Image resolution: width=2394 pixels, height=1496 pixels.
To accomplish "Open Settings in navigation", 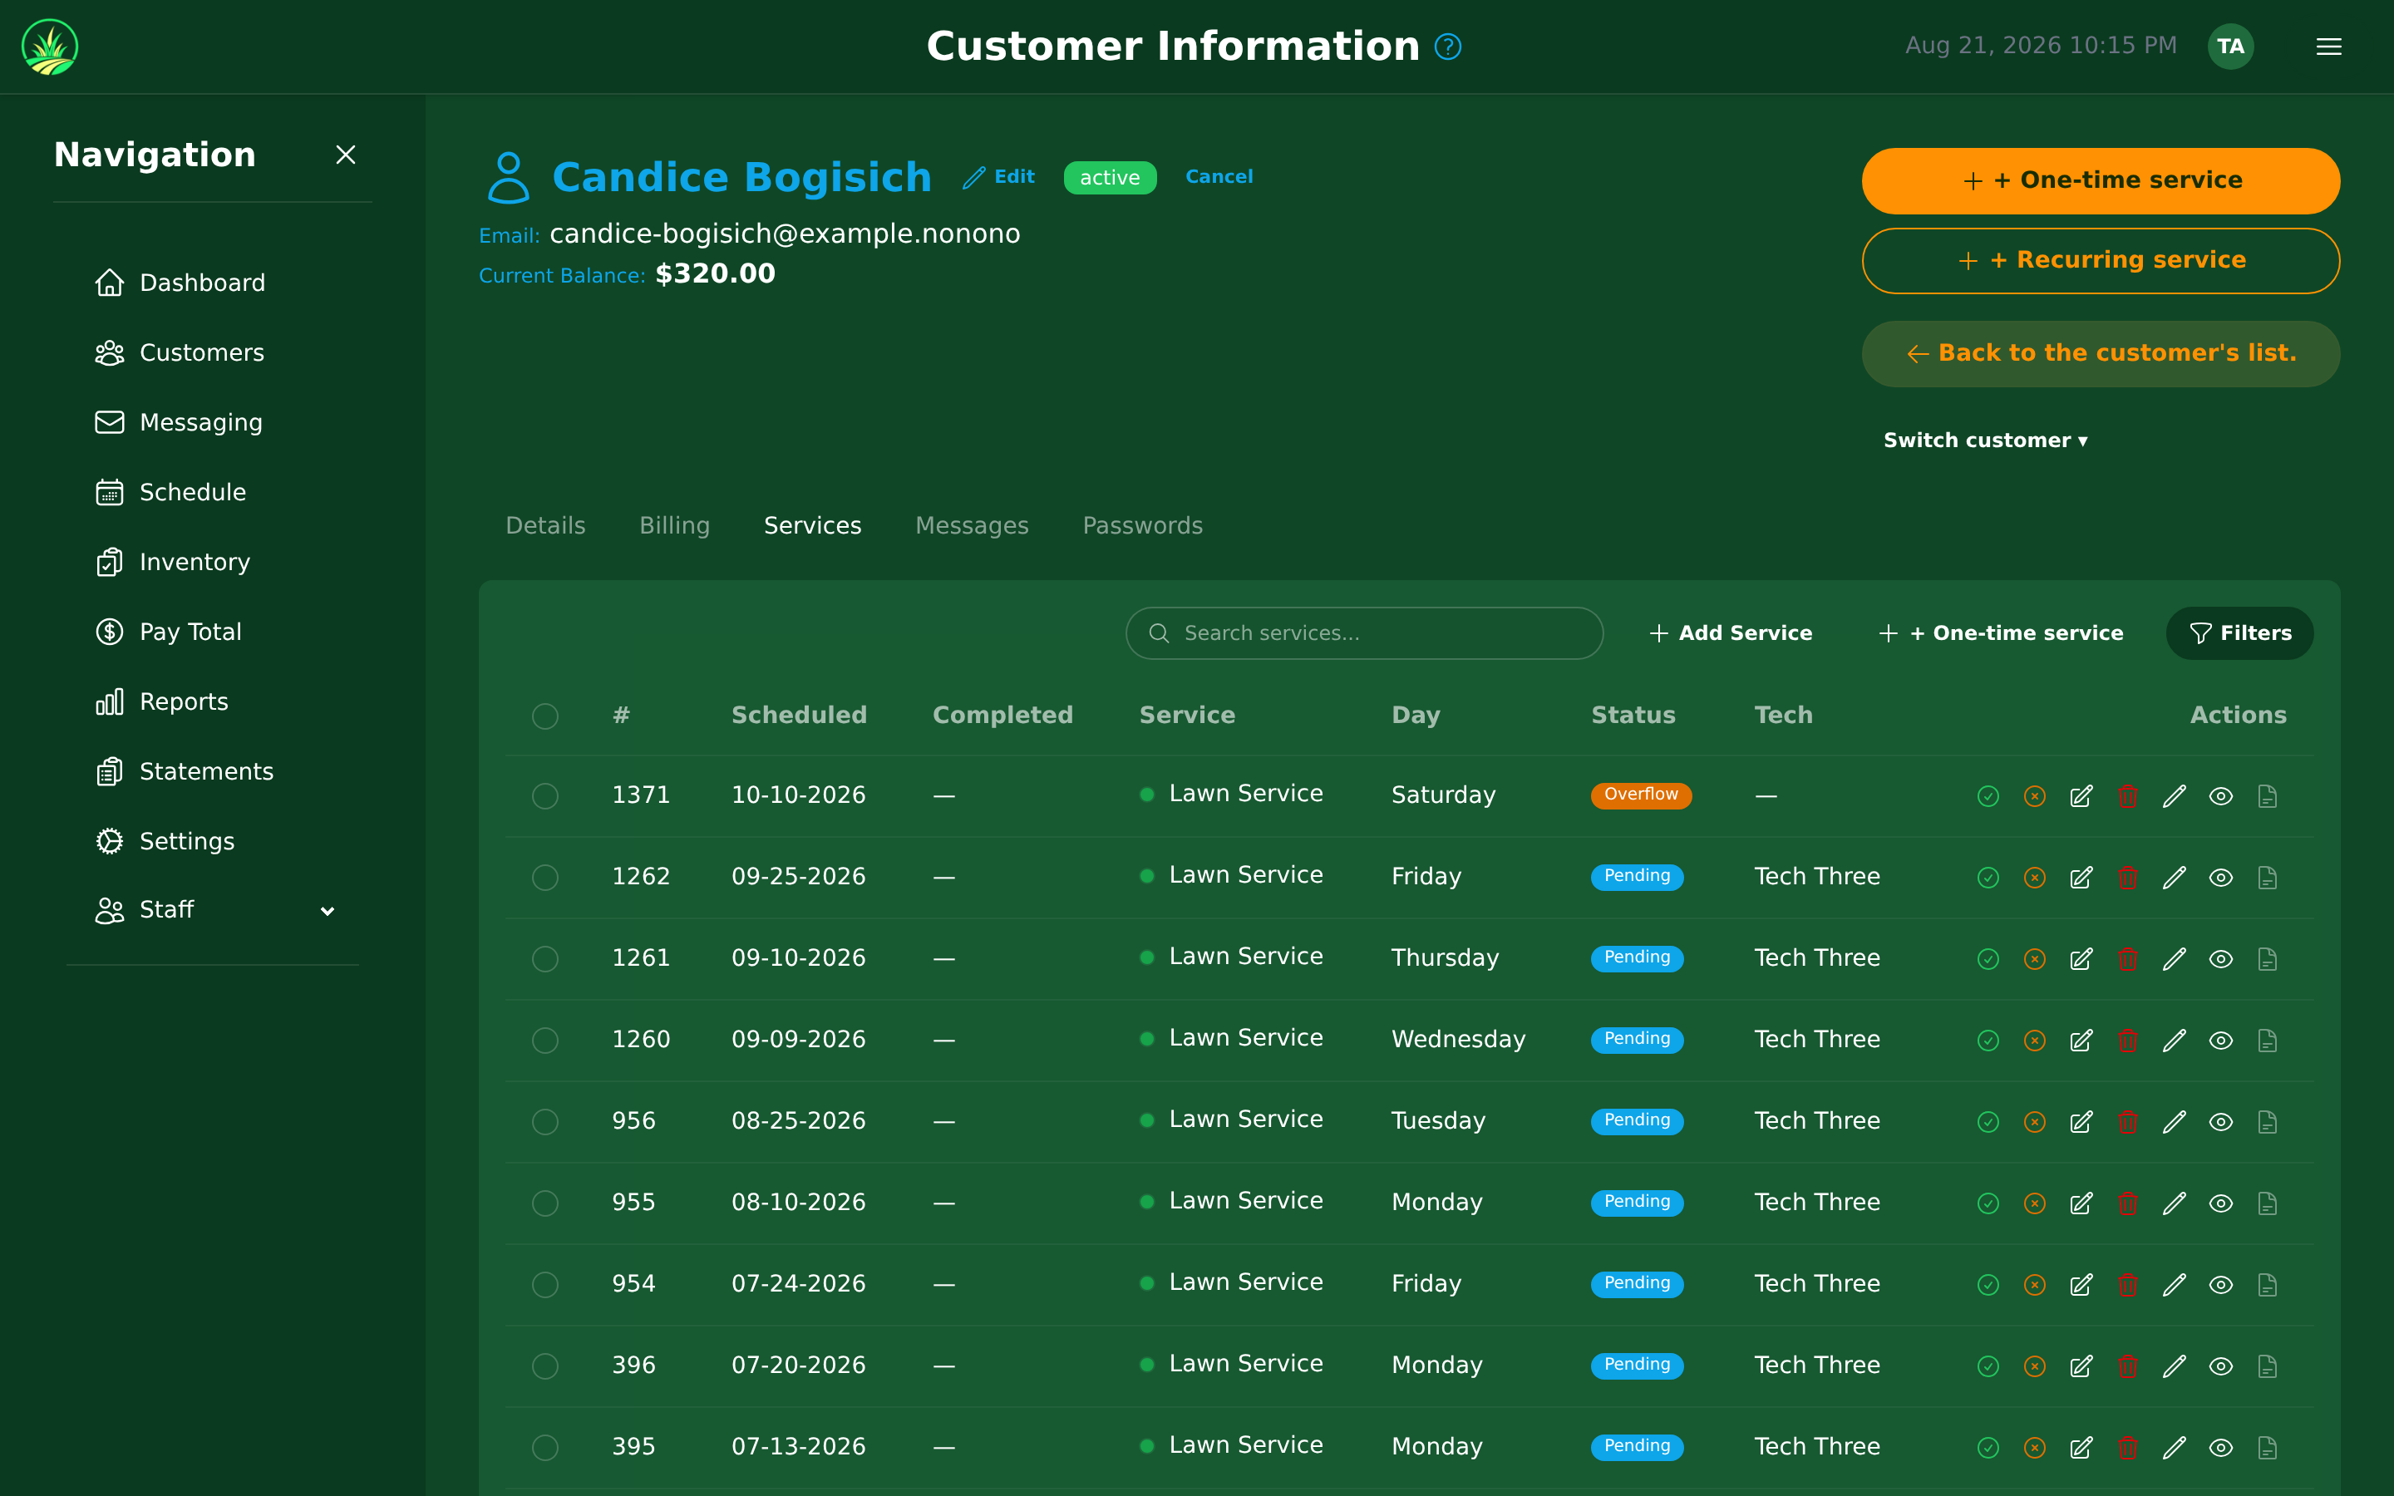I will (165, 841).
